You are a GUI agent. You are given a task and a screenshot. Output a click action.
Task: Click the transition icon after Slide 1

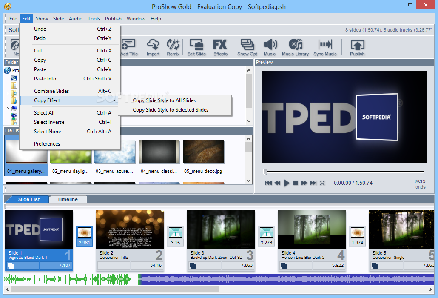coord(84,232)
